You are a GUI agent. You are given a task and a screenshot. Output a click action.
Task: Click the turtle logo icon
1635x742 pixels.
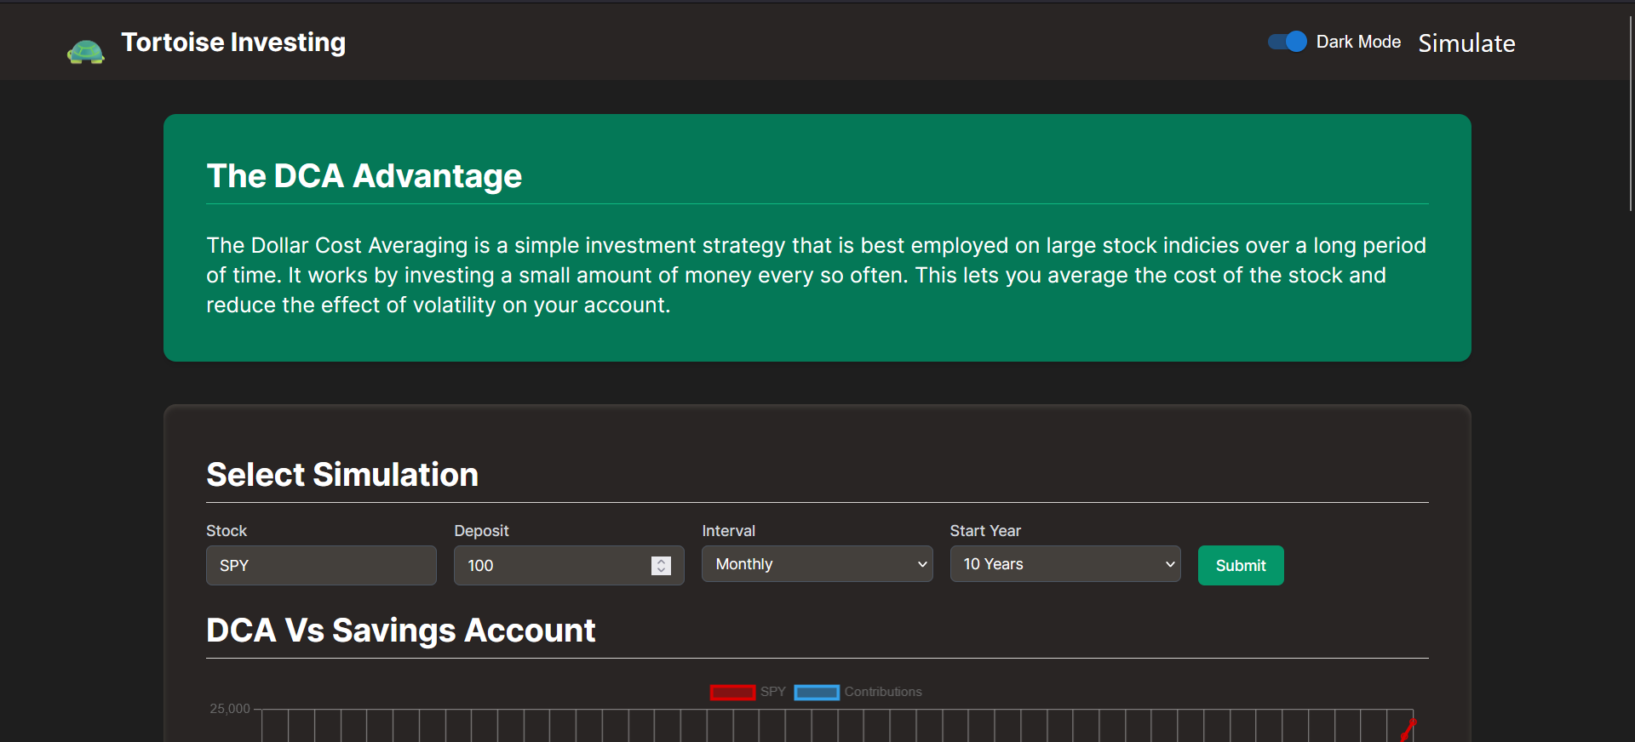pyautogui.click(x=85, y=52)
